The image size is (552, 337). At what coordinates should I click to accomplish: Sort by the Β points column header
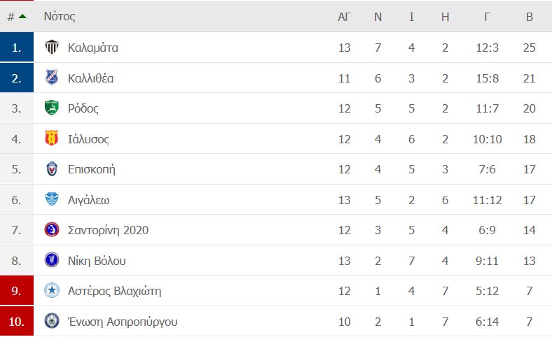coord(530,17)
